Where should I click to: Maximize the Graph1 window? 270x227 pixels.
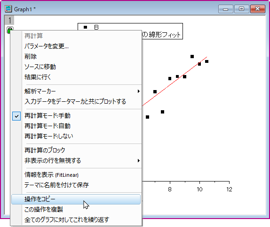241,9
